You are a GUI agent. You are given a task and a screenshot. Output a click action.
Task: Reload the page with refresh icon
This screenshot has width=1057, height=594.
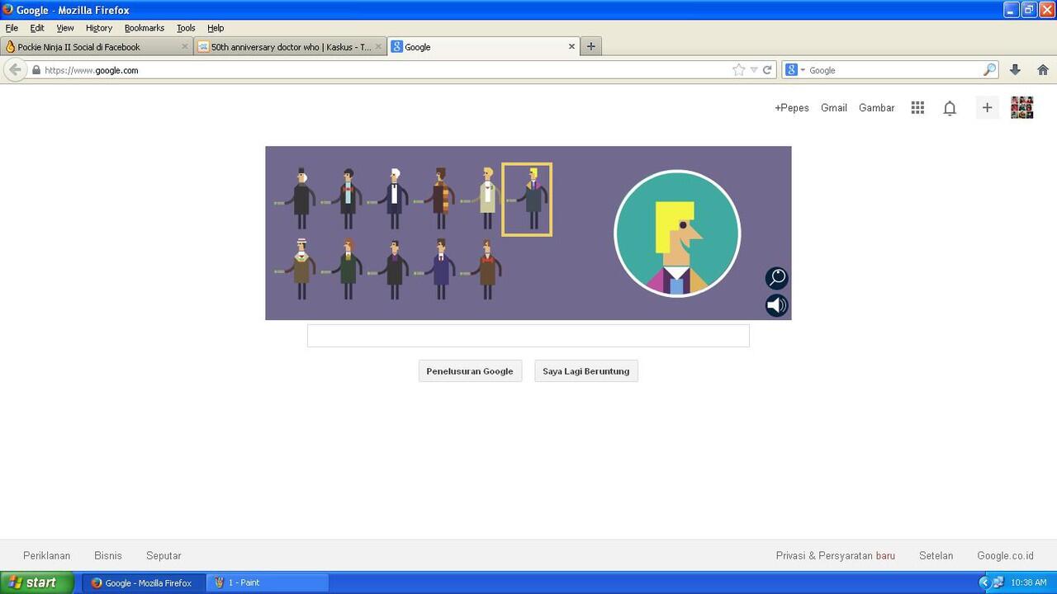pyautogui.click(x=767, y=70)
